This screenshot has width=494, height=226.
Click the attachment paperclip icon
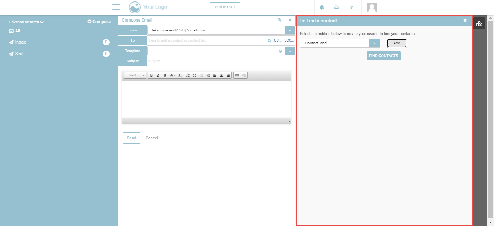(x=280, y=20)
